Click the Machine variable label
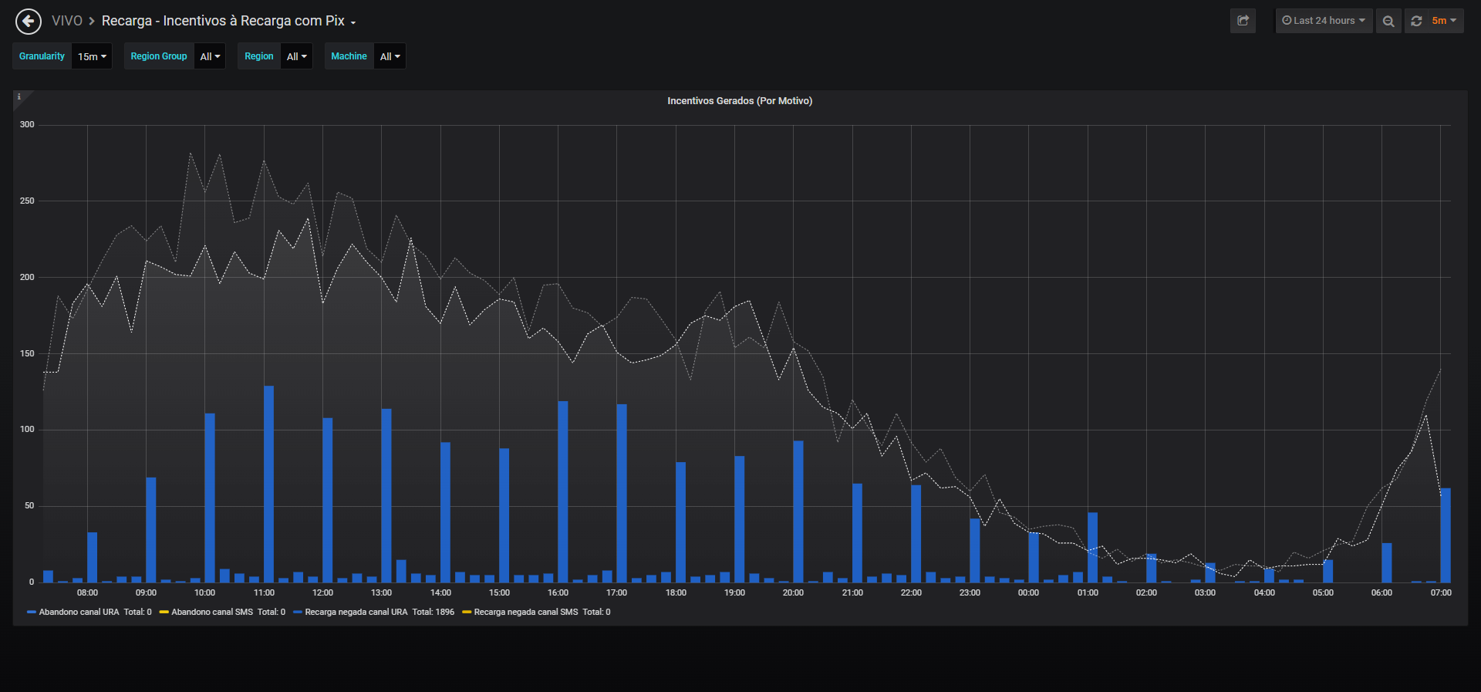Image resolution: width=1481 pixels, height=692 pixels. (x=349, y=56)
